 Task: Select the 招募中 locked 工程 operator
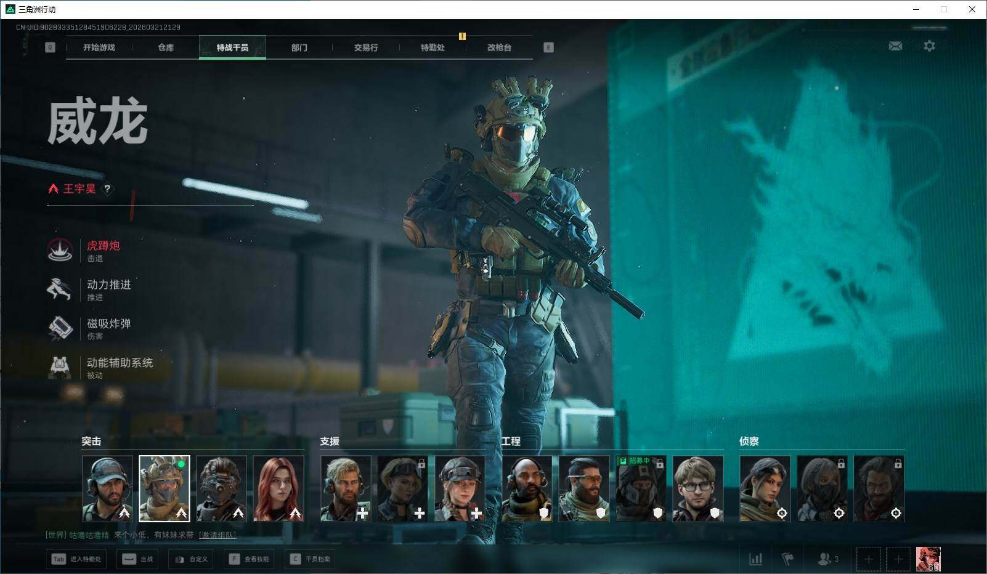click(641, 489)
